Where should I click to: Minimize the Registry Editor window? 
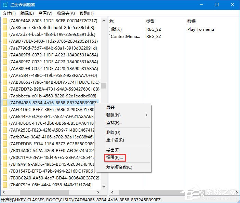201,4
